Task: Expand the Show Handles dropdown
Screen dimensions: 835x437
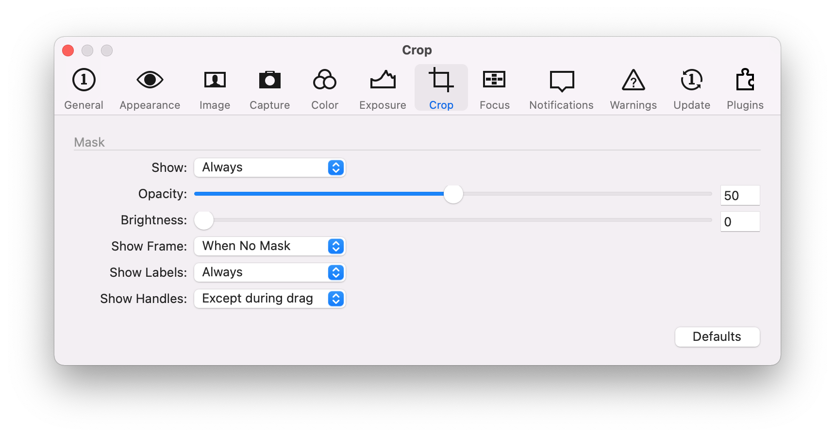Action: [x=269, y=299]
